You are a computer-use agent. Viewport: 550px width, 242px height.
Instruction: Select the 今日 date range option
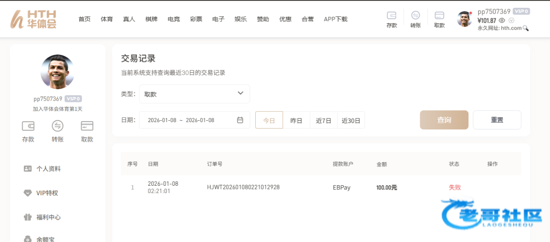click(x=269, y=120)
